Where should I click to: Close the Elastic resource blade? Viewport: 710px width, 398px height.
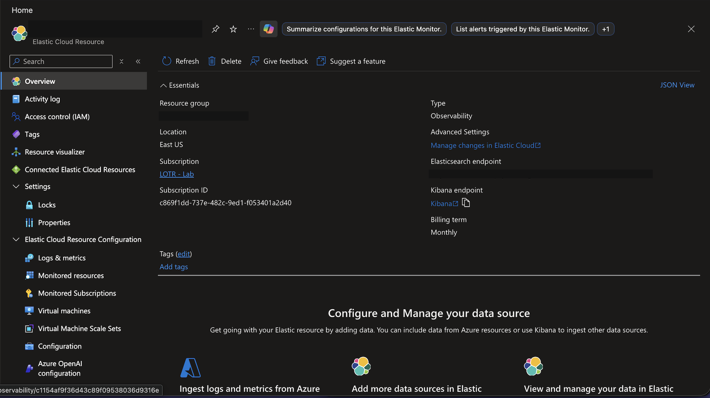tap(691, 29)
